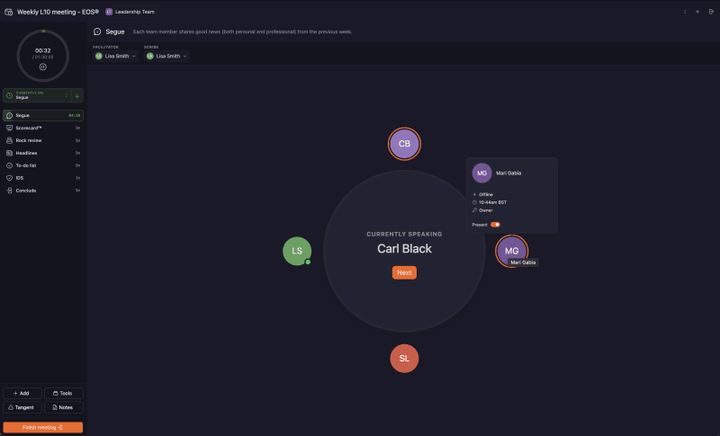Click the sparkle icon in the top bar
720x436 pixels.
click(697, 12)
